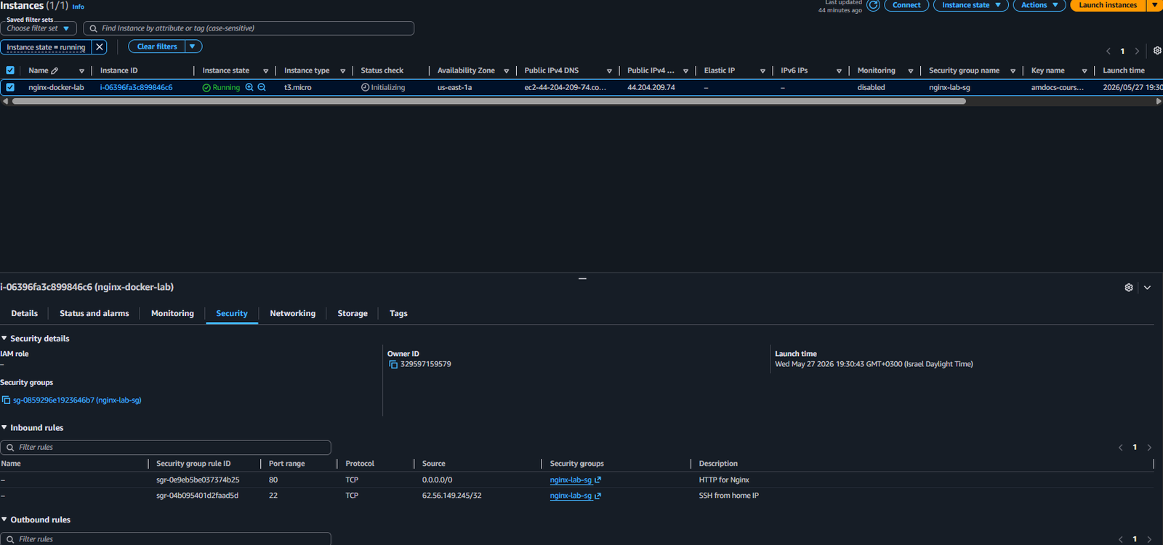Sort by the Availability Zone column

coord(507,71)
